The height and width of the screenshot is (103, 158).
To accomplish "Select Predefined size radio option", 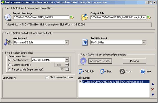I will 9,60.
